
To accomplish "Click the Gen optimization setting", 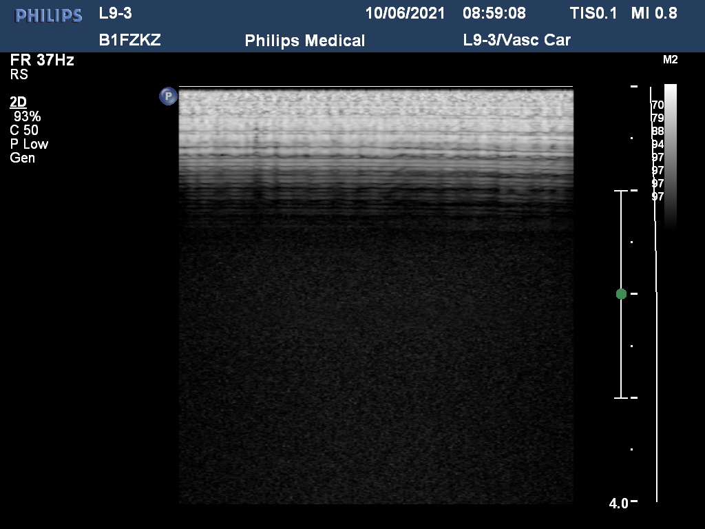I will point(22,158).
